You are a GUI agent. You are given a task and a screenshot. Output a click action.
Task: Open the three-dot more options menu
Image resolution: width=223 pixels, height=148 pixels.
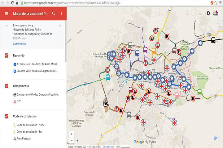point(61,14)
